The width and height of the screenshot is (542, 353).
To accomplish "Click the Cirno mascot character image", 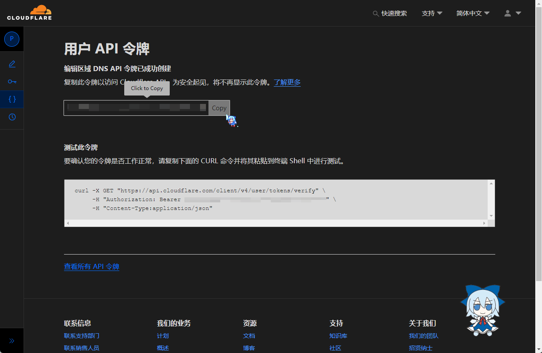I will [482, 310].
